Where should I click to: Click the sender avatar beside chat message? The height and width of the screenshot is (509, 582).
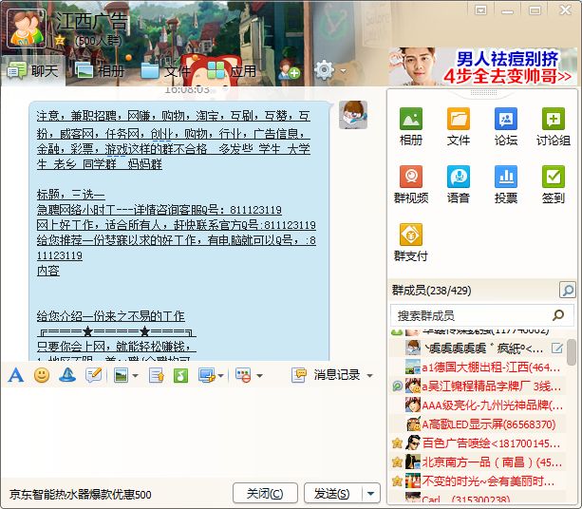click(353, 115)
